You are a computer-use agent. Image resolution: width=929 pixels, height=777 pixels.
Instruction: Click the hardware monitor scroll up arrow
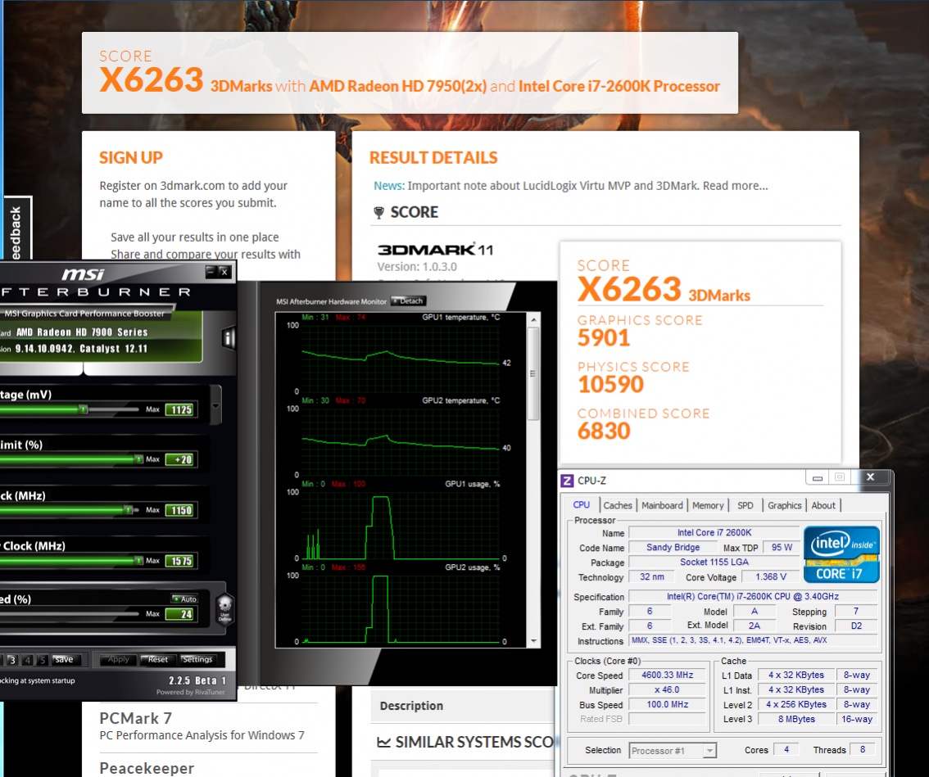534,320
